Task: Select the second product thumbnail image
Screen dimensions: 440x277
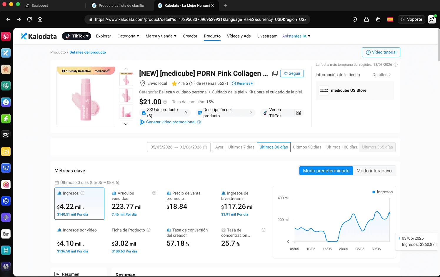Action: 126,95
